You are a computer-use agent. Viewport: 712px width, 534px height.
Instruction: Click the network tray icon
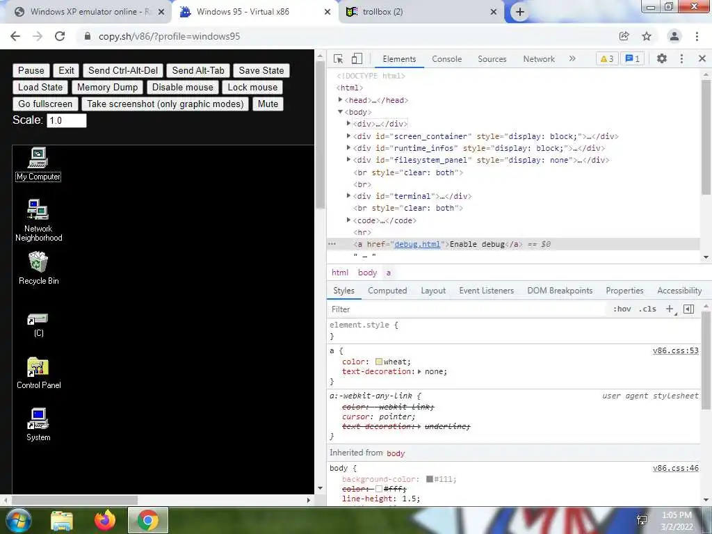642,520
